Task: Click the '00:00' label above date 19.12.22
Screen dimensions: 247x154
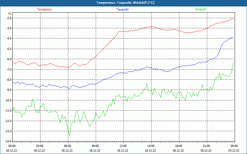Action: [234, 146]
